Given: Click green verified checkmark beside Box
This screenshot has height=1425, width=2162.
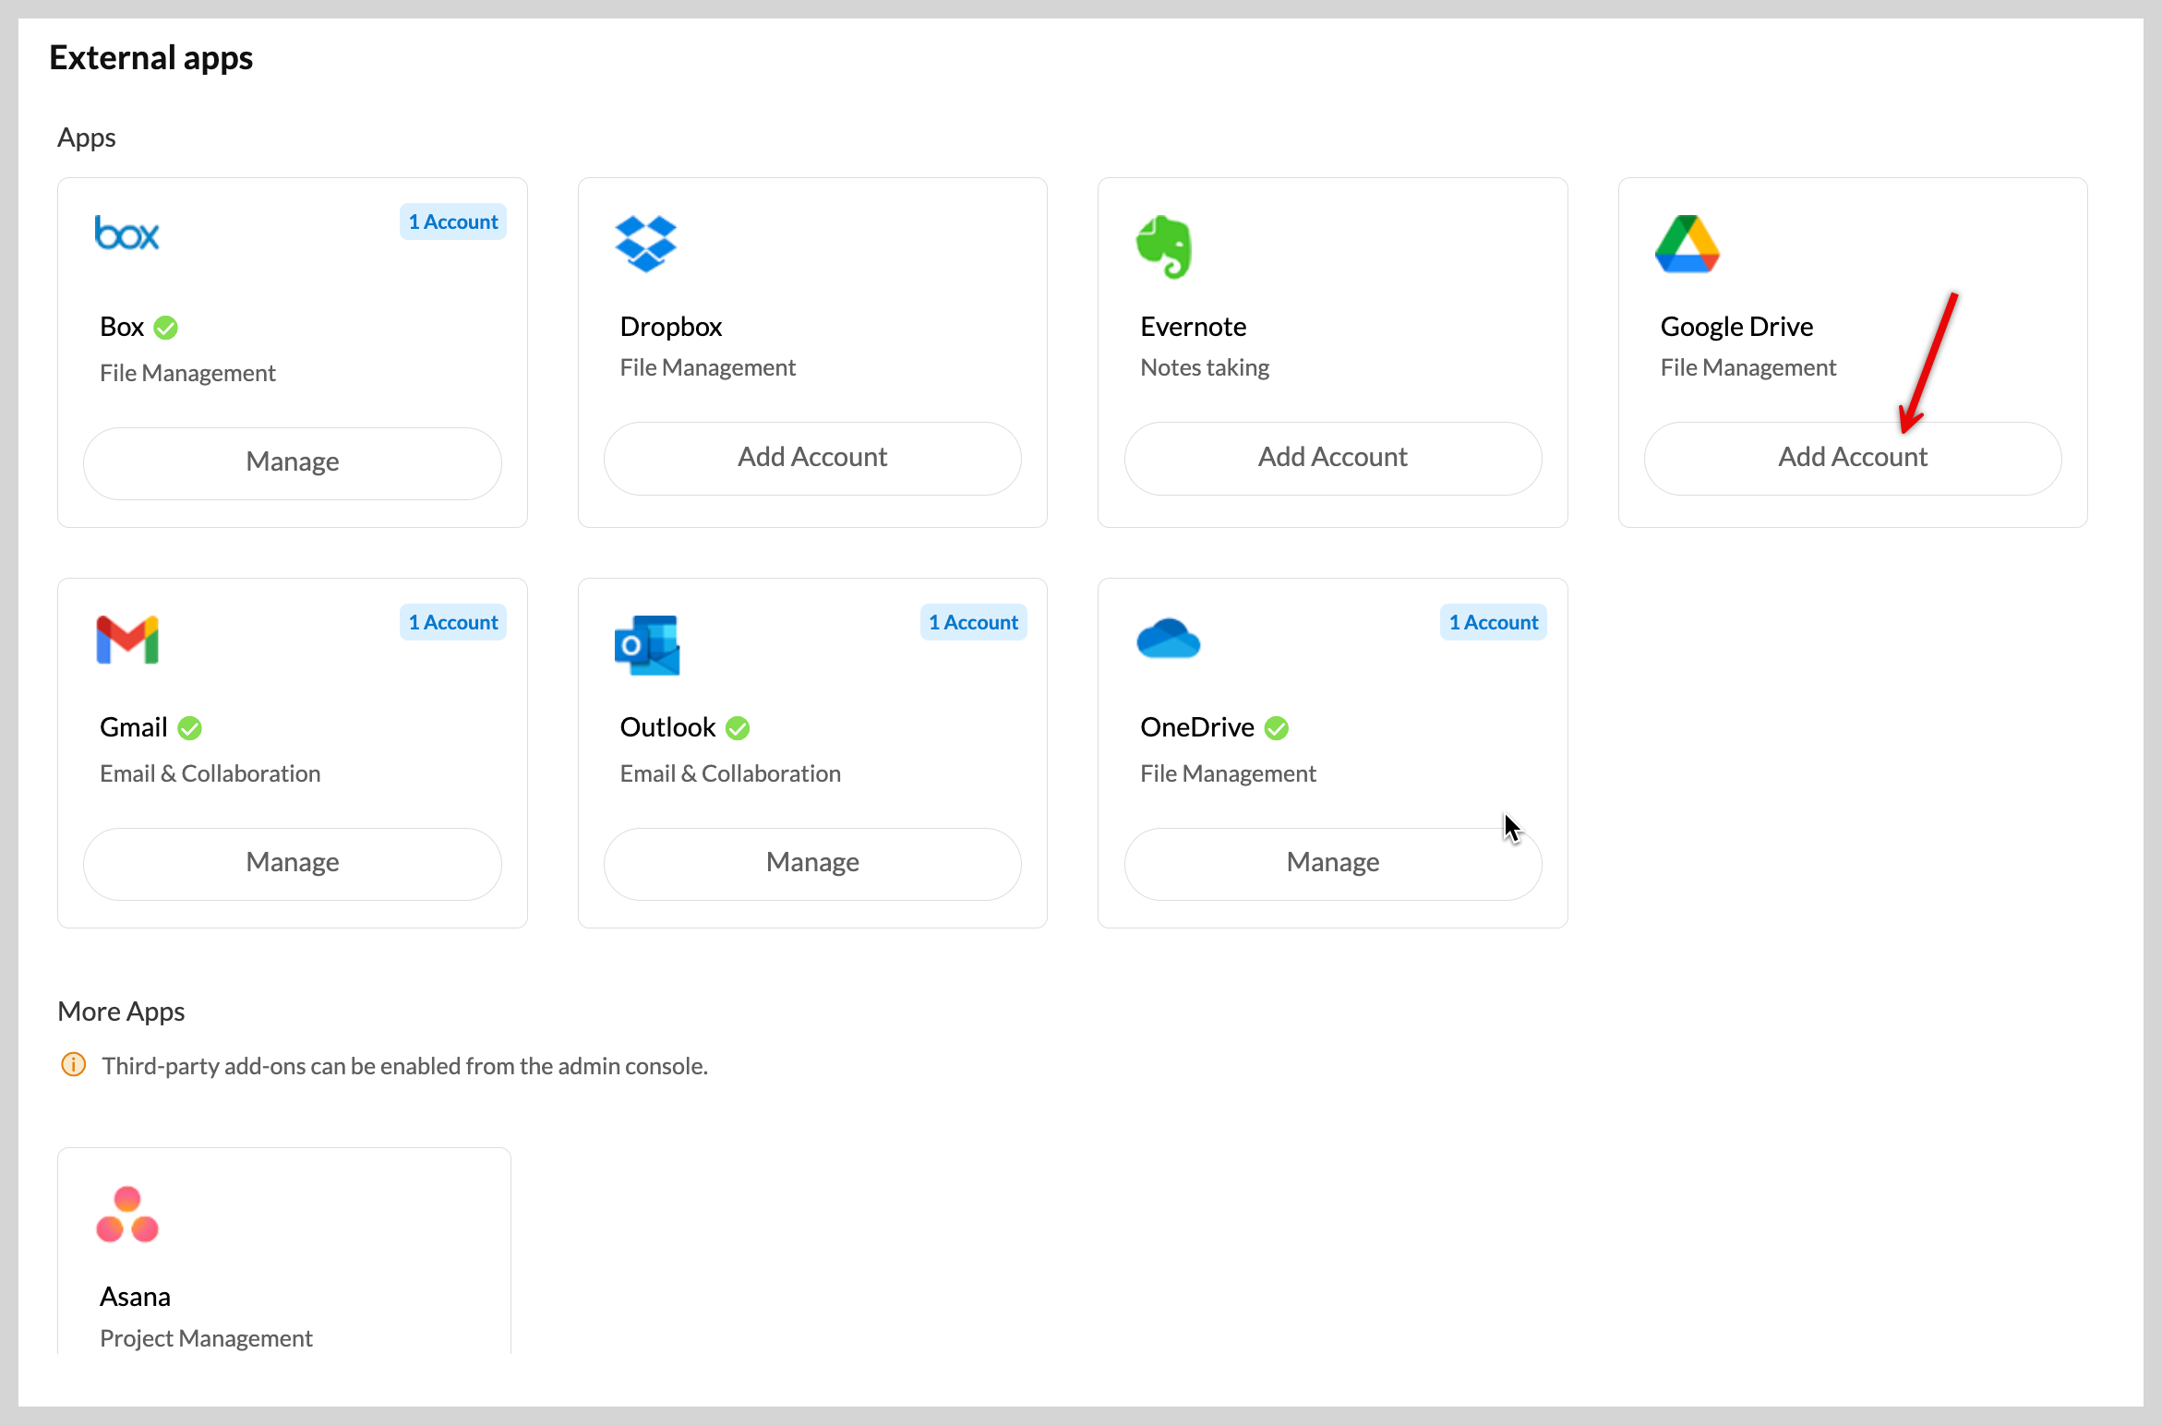Looking at the screenshot, I should click(x=166, y=328).
